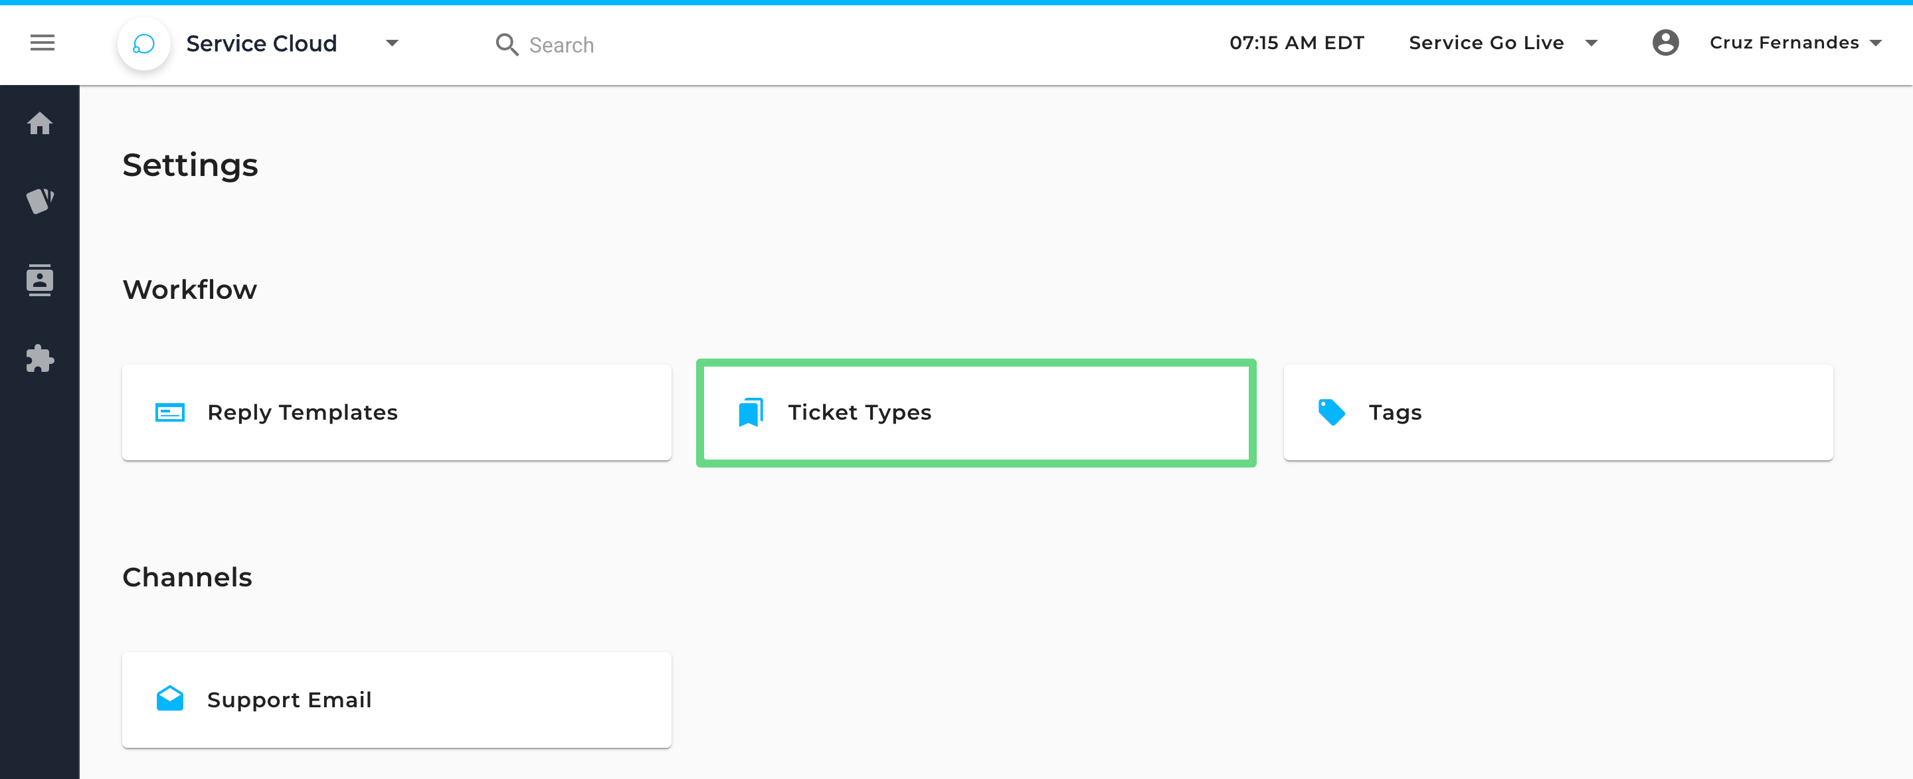Go to Home in sidebar

pyautogui.click(x=40, y=124)
